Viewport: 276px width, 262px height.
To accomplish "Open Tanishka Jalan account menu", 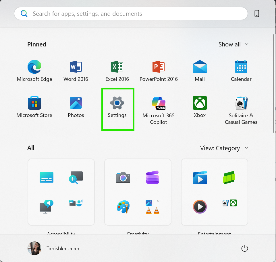I will (53, 248).
